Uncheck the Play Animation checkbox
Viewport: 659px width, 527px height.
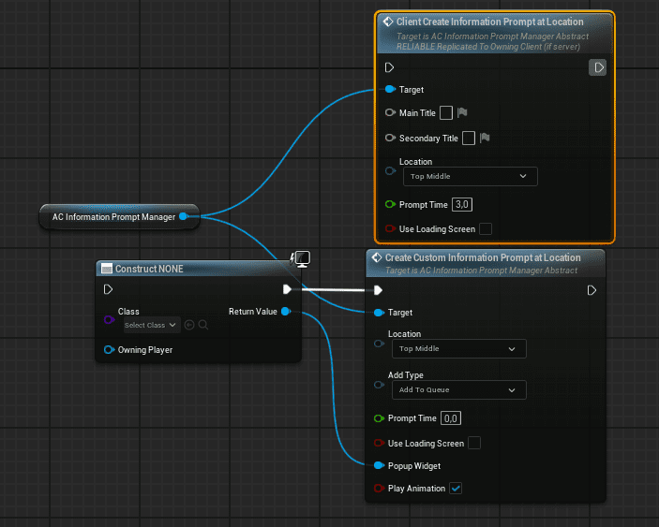point(456,488)
